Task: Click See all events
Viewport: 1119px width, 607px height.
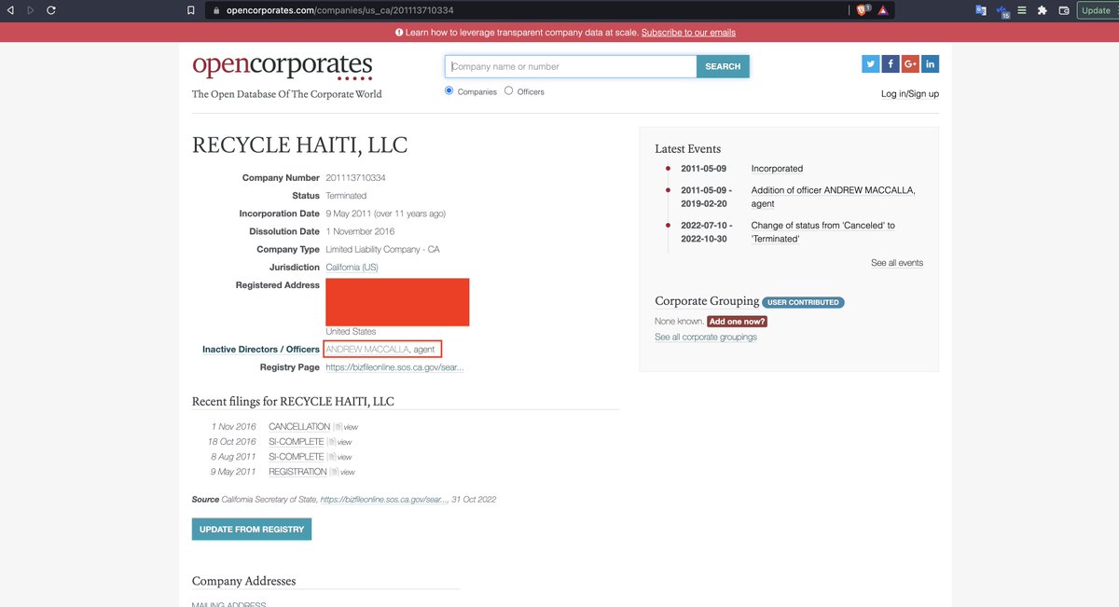Action: [897, 263]
